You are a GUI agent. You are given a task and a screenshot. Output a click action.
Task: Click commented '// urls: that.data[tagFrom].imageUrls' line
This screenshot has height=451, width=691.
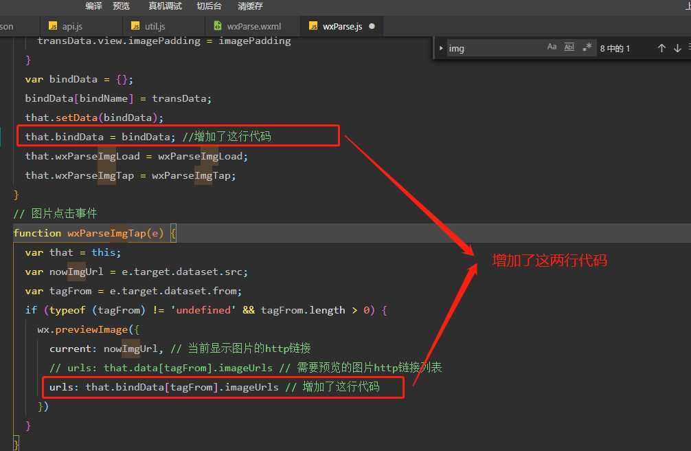245,368
